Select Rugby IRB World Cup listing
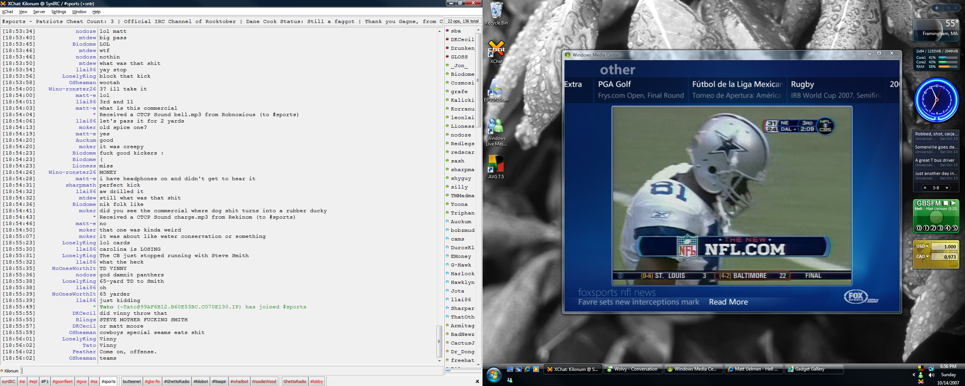This screenshot has height=386, width=965. pos(836,90)
